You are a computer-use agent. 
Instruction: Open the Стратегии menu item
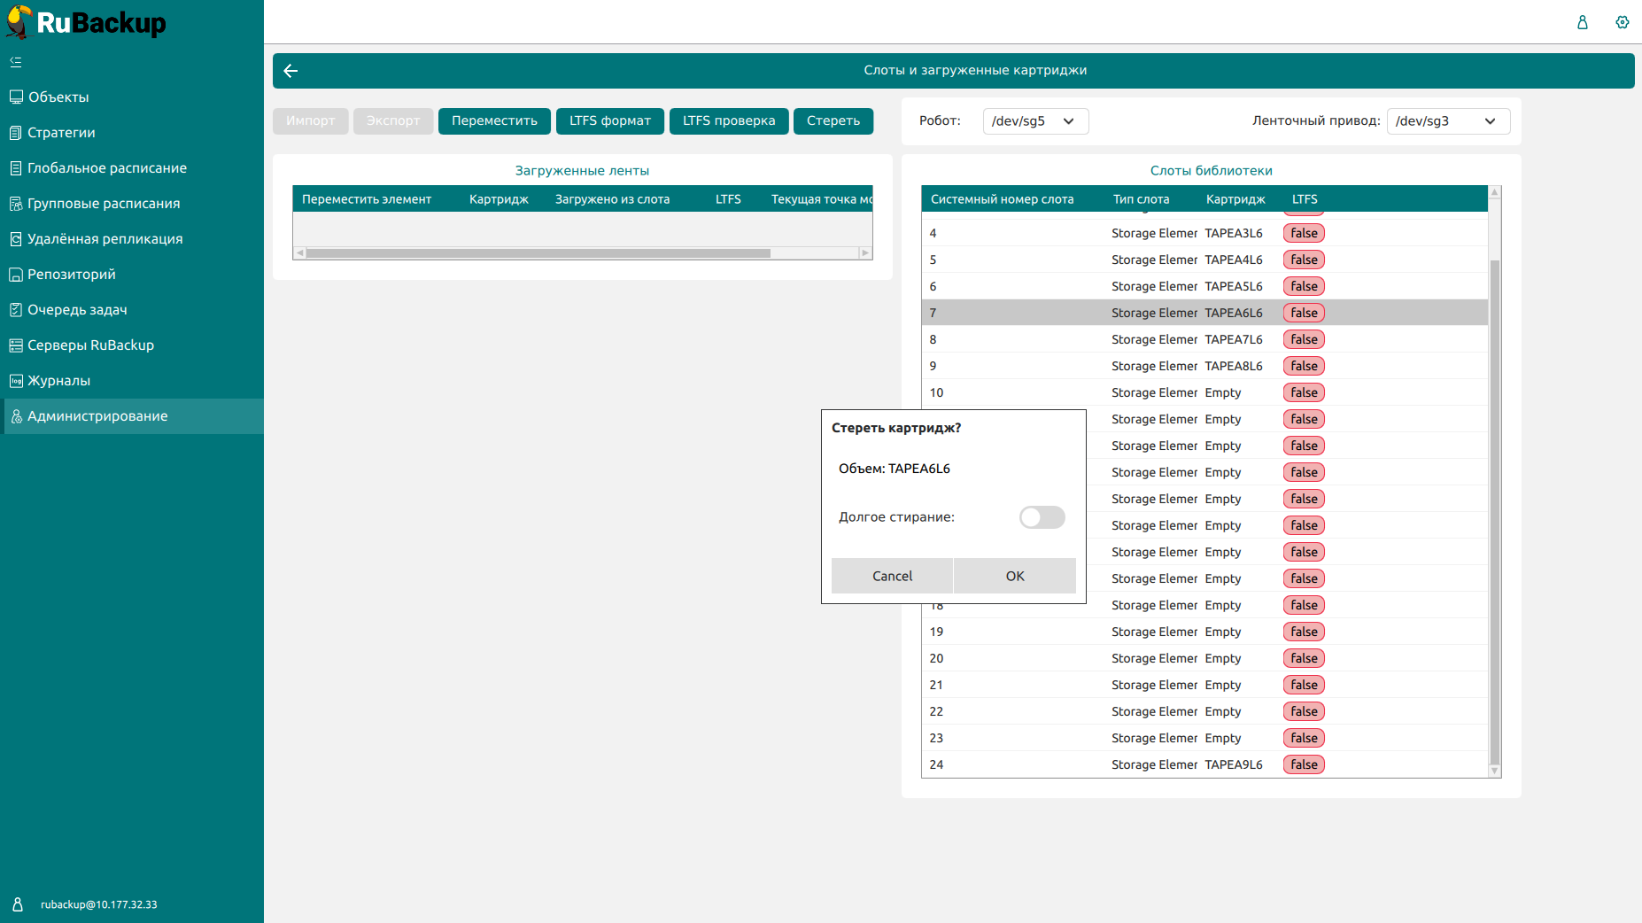point(61,133)
